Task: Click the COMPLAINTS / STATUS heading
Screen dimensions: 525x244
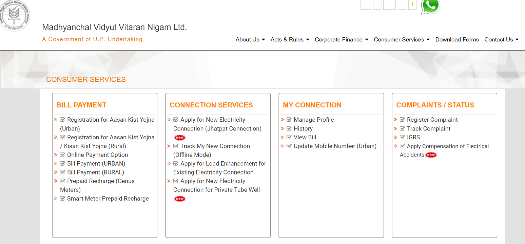Action: 435,105
